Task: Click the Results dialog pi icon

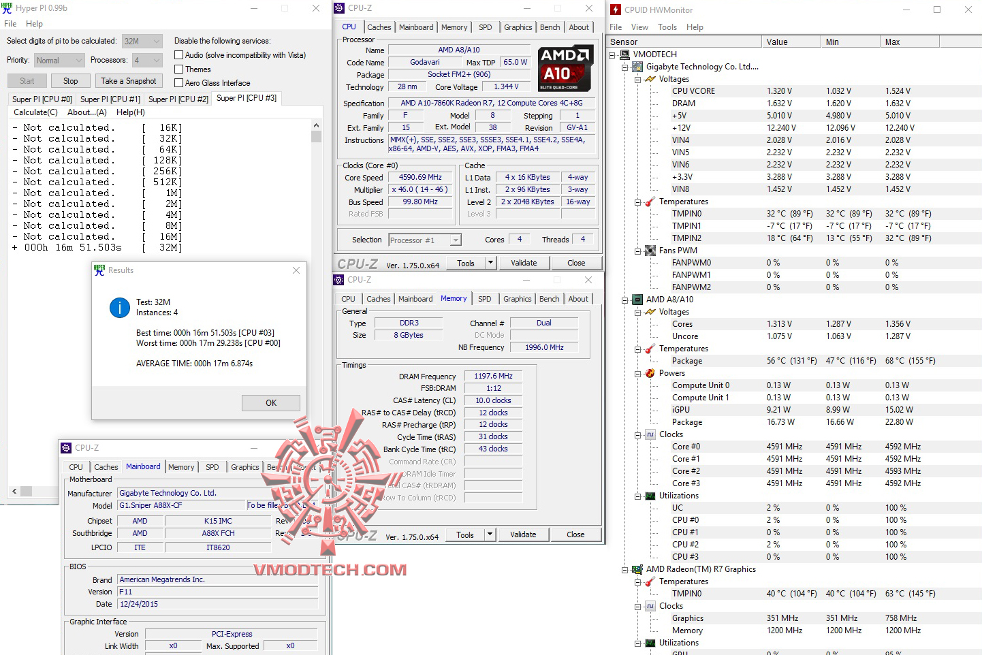Action: (x=99, y=270)
